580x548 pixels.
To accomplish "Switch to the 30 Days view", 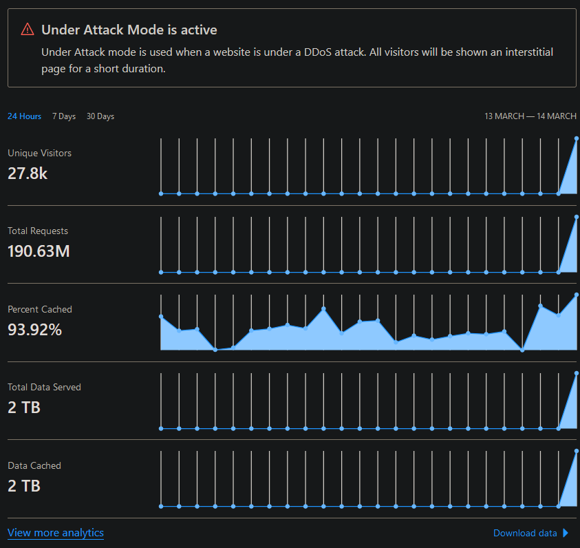I will click(x=100, y=116).
